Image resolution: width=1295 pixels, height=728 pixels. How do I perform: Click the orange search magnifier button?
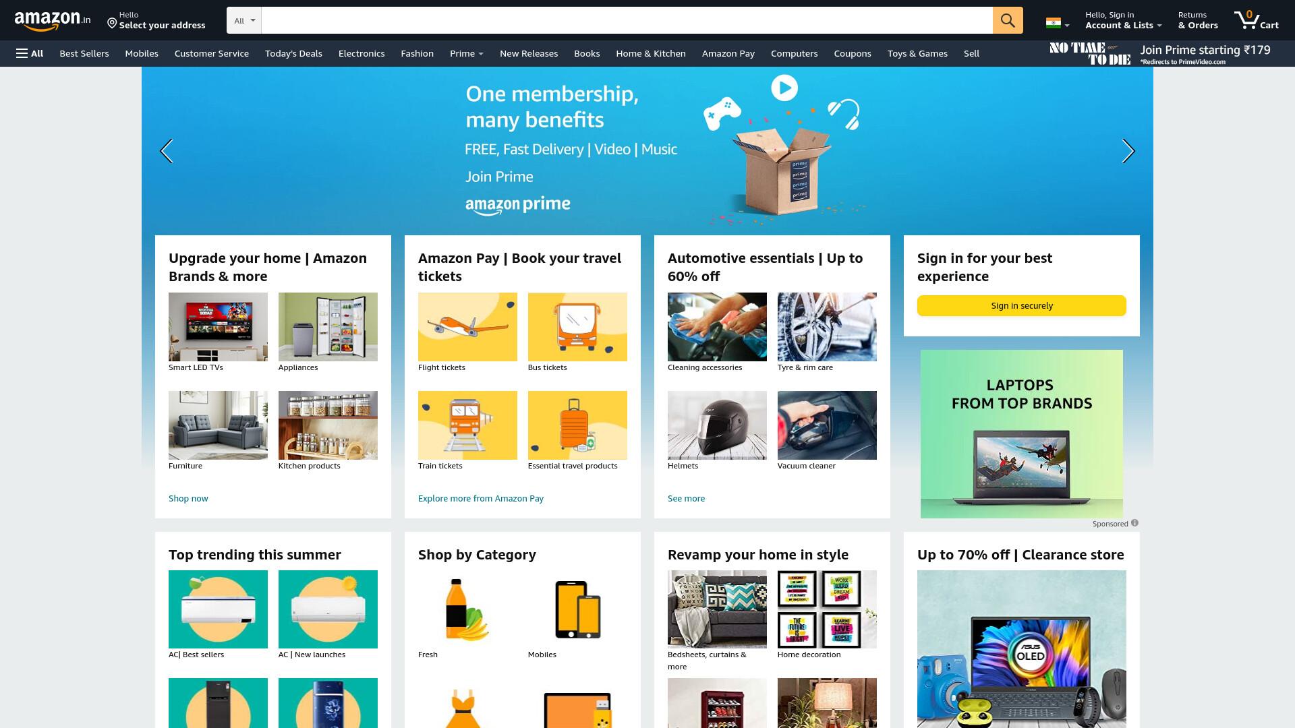click(1008, 20)
